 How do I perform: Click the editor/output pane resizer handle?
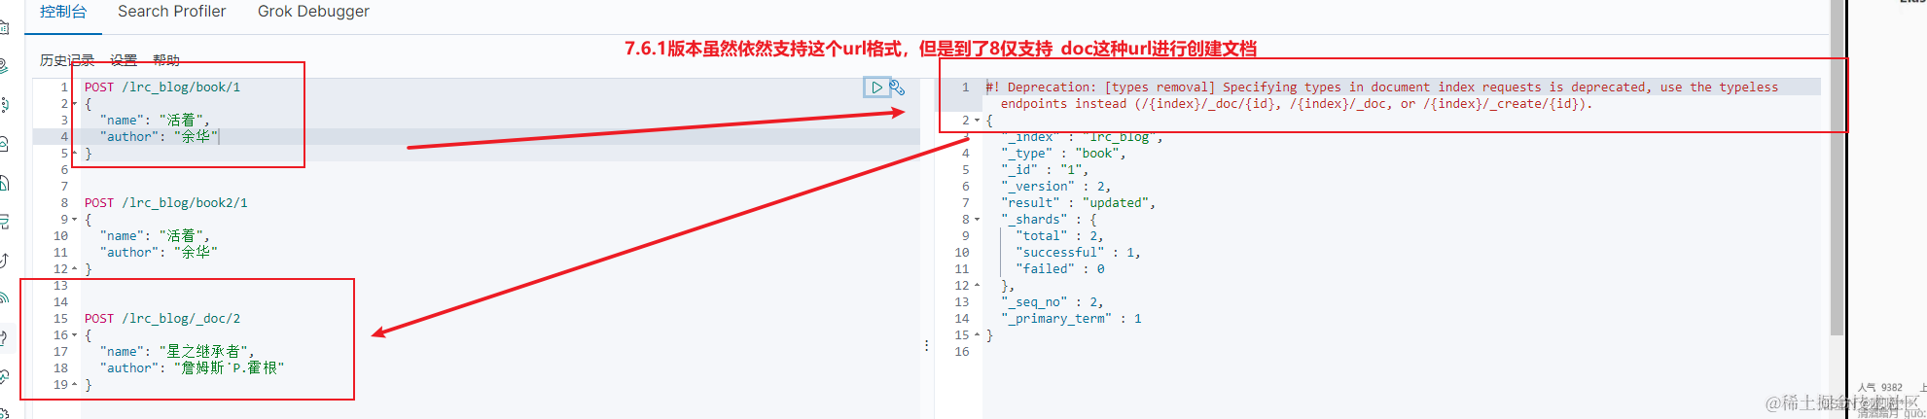pos(927,345)
